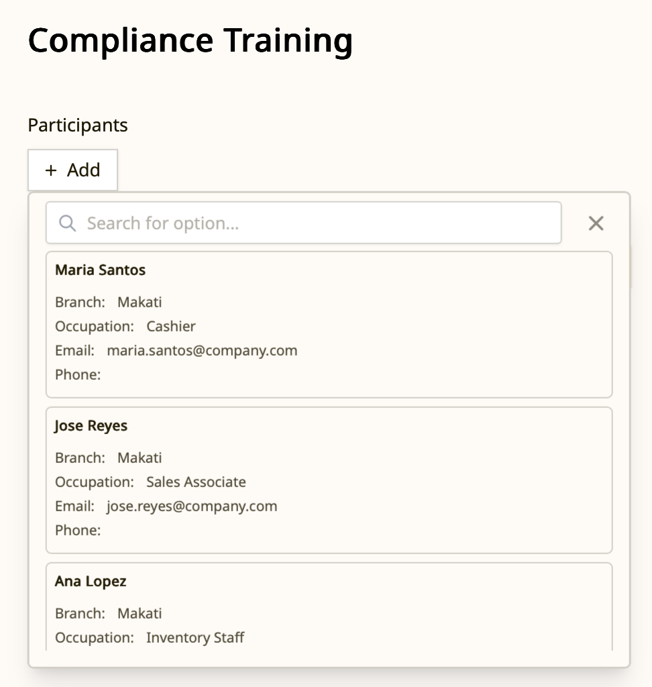Image resolution: width=652 pixels, height=687 pixels.
Task: Click occupation value Cashier
Action: (x=171, y=327)
